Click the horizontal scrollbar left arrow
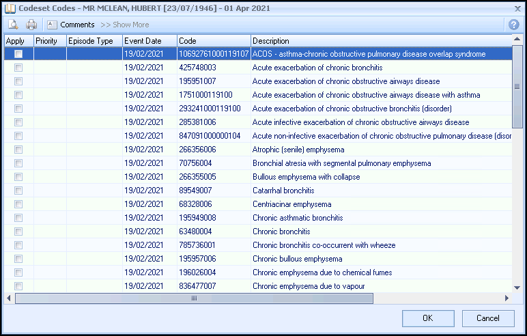The width and height of the screenshot is (527, 336). pyautogui.click(x=9, y=298)
